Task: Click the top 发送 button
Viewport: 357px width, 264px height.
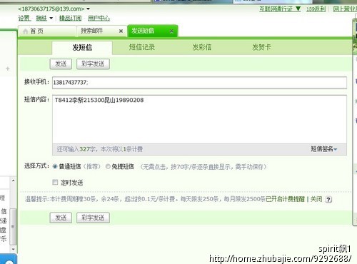Action: pyautogui.click(x=61, y=64)
